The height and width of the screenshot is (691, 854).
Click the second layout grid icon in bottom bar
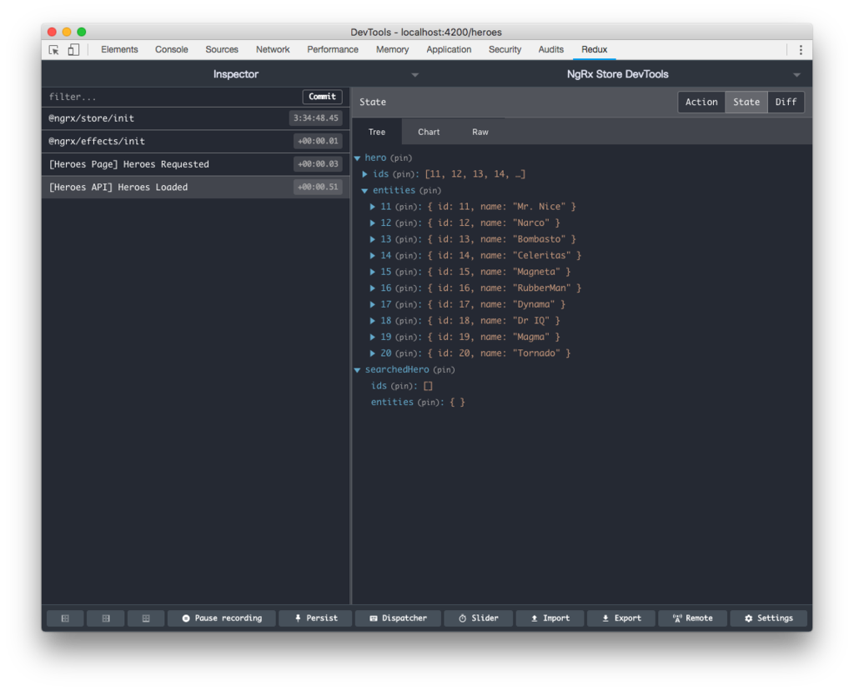coord(106,618)
